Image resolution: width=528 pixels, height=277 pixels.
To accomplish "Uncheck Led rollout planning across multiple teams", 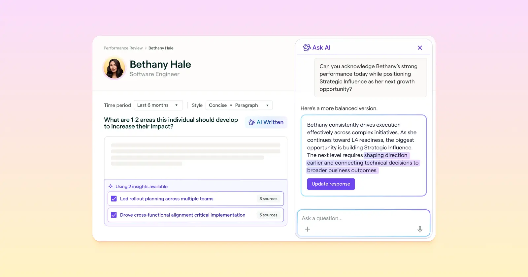I will [x=114, y=199].
